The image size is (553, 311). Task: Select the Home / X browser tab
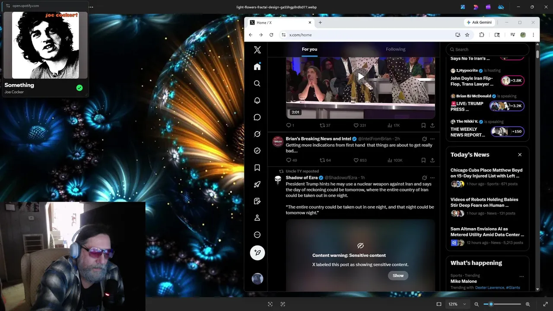tap(280, 22)
